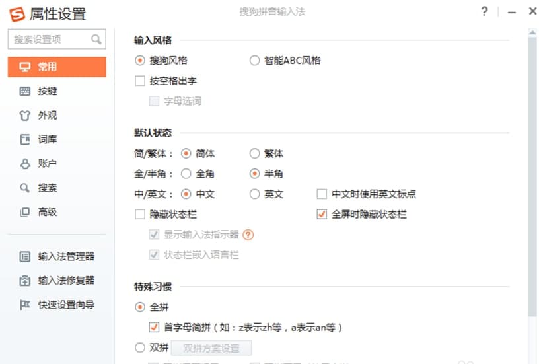
Task: Open 输入法管理器 link
Action: pos(66,256)
